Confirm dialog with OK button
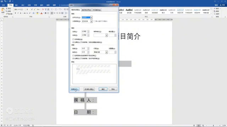The image size is (227, 127). tap(103, 89)
